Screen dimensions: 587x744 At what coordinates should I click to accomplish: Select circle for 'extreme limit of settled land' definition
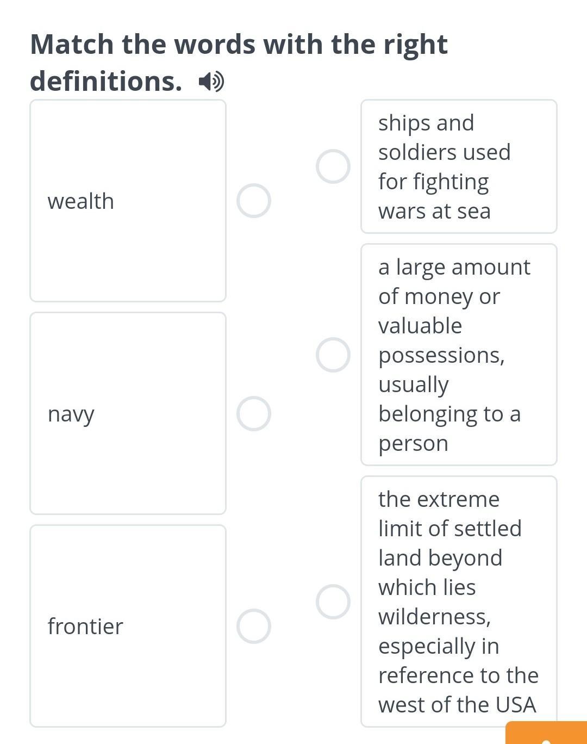(333, 602)
